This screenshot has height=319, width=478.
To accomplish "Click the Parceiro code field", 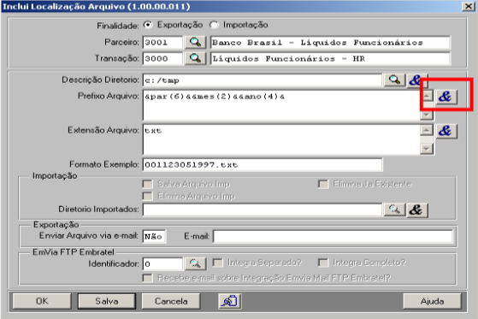I will [162, 43].
